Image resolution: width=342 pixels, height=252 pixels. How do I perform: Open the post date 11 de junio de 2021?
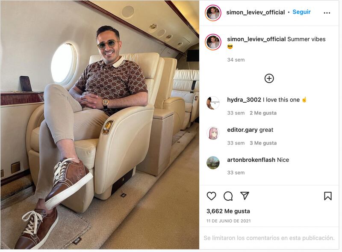pyautogui.click(x=229, y=221)
